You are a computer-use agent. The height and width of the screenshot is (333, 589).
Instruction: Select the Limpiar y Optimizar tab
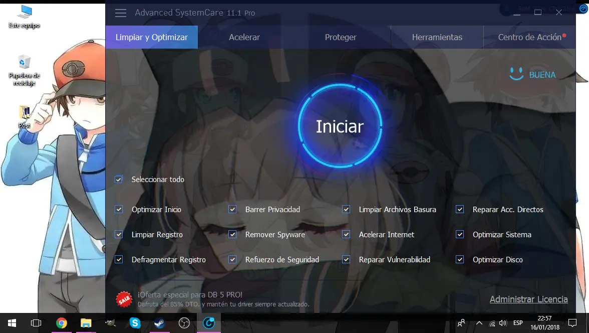[152, 37]
